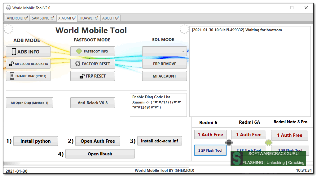Click the Open libusb button
The height and width of the screenshot is (177, 317).
point(100,154)
